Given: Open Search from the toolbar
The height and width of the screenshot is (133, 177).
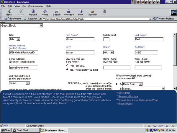Looking at the screenshot, I should pos(57,12).
